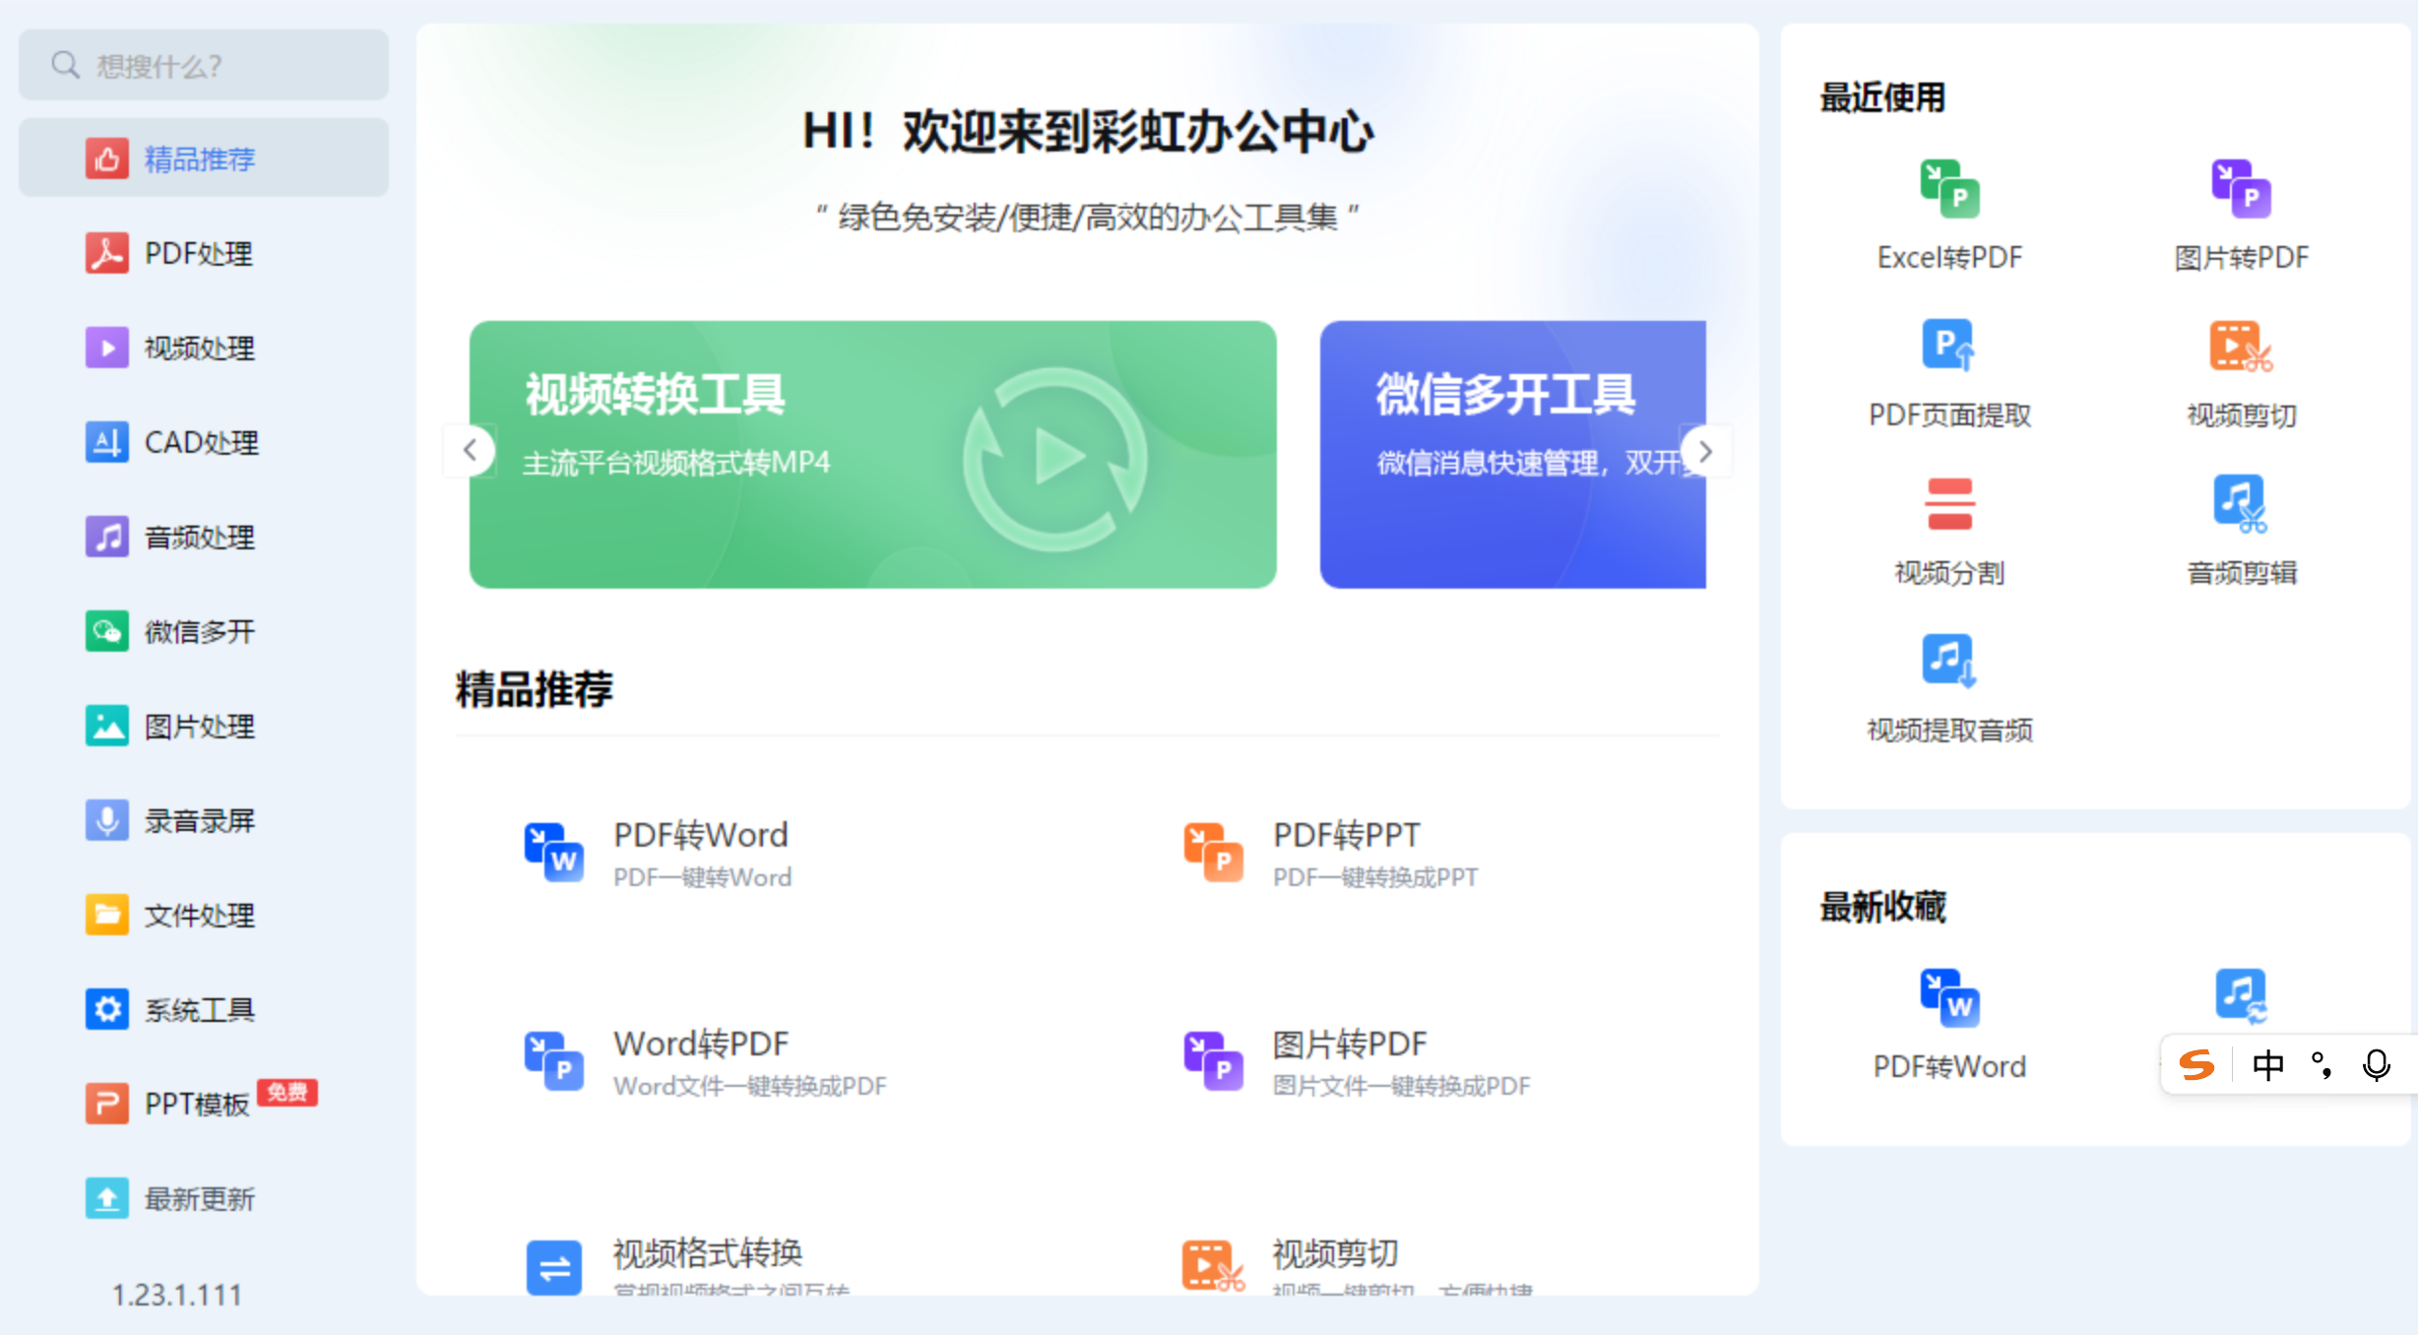Viewport: 2418px width, 1335px height.
Task: Launch the PDF页面提取 icon in recent tools
Action: (x=1948, y=346)
